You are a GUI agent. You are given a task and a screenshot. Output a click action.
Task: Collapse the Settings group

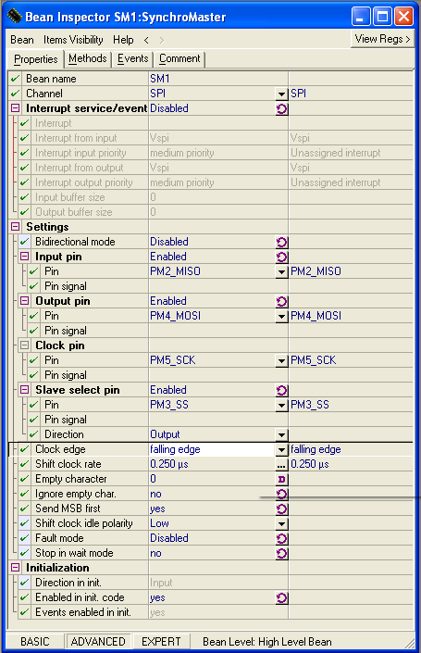[16, 227]
